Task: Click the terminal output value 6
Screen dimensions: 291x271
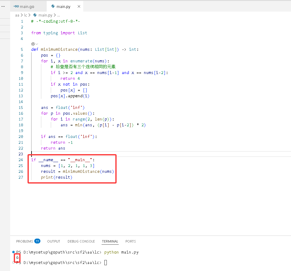Action: (x=17, y=258)
